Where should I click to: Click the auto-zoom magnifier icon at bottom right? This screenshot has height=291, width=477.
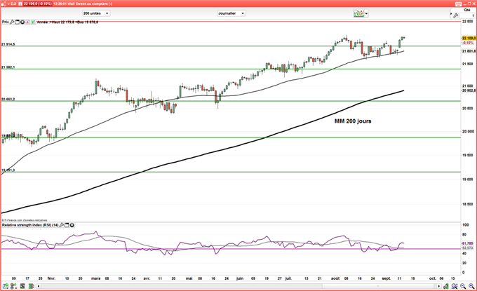[x=455, y=286]
